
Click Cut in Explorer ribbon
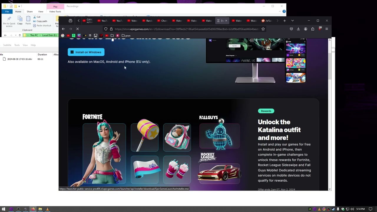pyautogui.click(x=37, y=17)
